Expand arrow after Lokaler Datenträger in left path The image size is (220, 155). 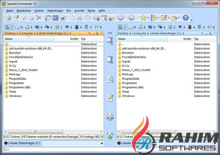coord(70,33)
